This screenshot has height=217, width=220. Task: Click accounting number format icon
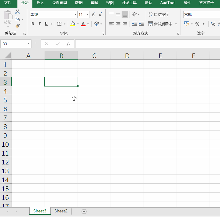[187, 24]
